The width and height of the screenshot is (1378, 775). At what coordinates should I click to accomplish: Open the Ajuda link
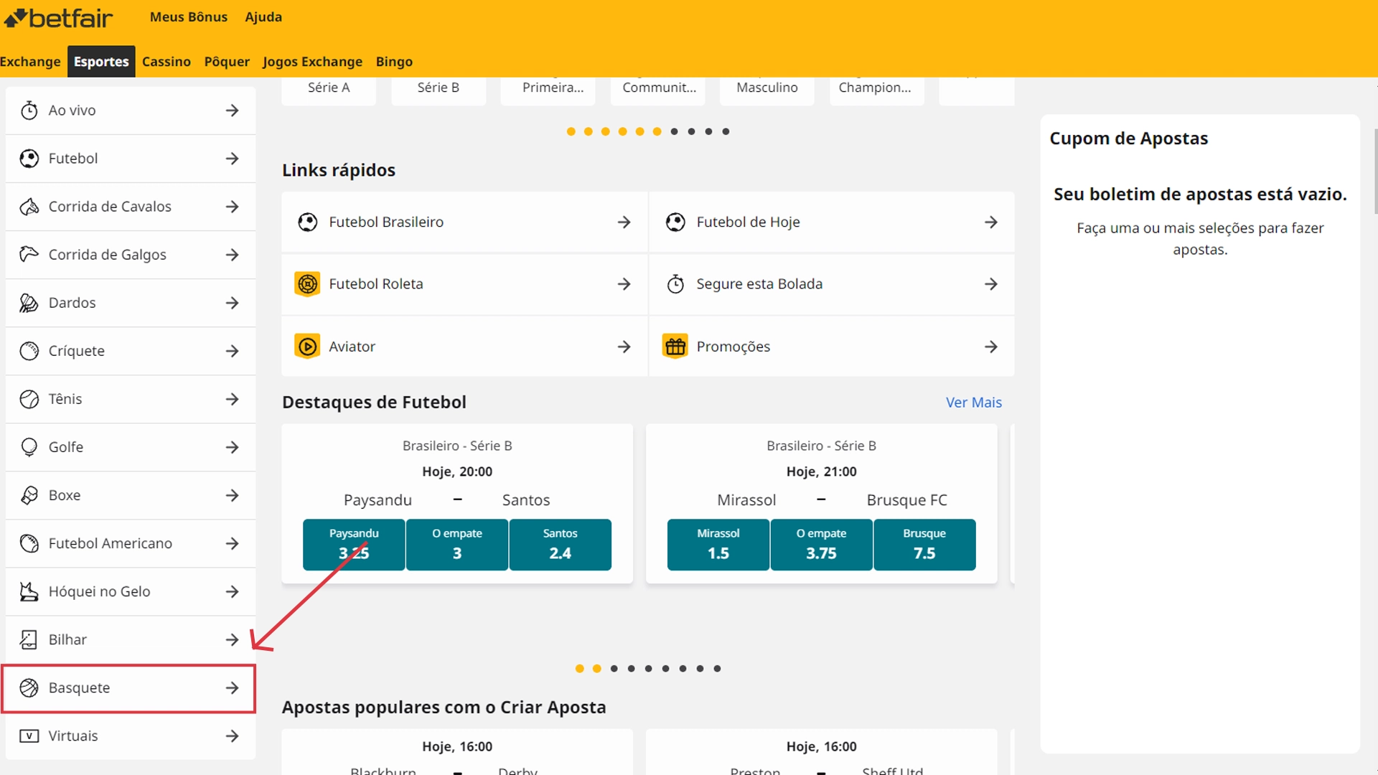pos(263,17)
